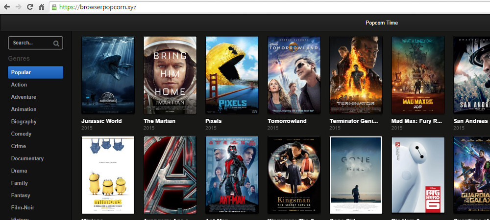Viewport: 490px width, 220px height.
Task: Click the Big Hero 6 poster
Action: click(418, 175)
